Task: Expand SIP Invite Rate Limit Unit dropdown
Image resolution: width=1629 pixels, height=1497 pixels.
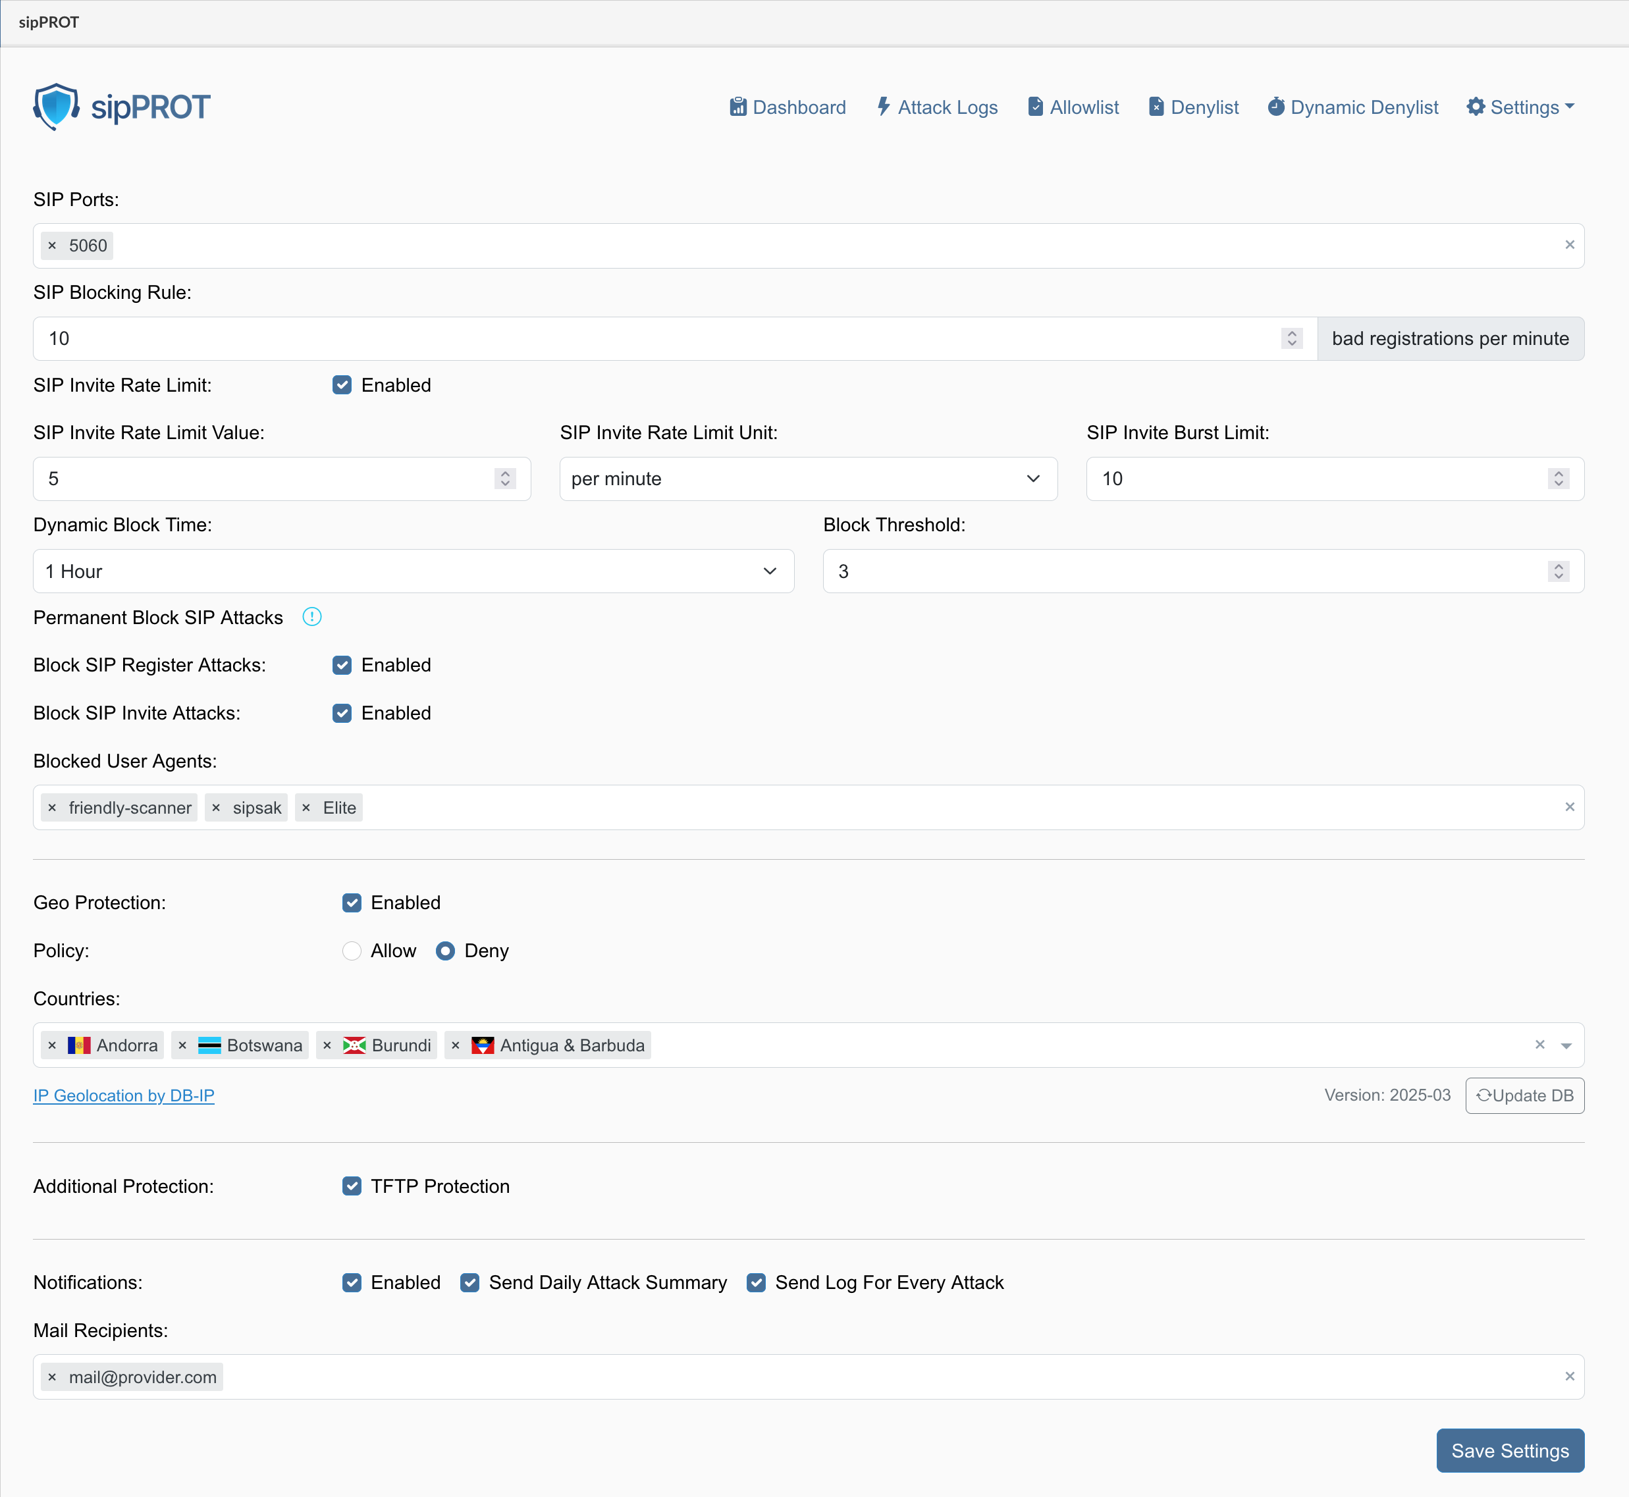Action: 808,479
